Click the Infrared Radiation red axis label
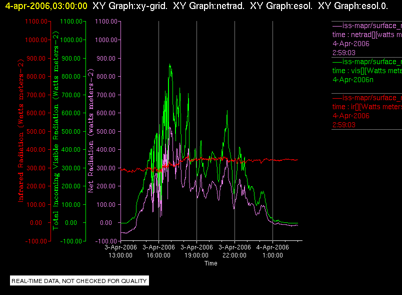This screenshot has width=402, height=295. pos(21,131)
